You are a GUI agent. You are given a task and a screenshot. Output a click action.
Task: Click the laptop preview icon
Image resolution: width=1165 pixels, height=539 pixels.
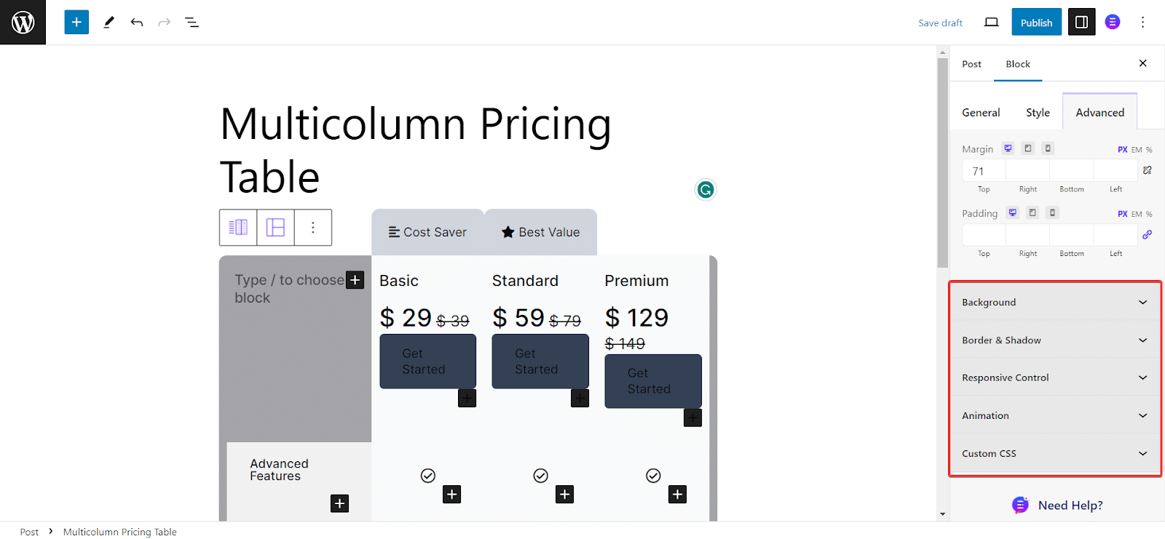click(991, 23)
